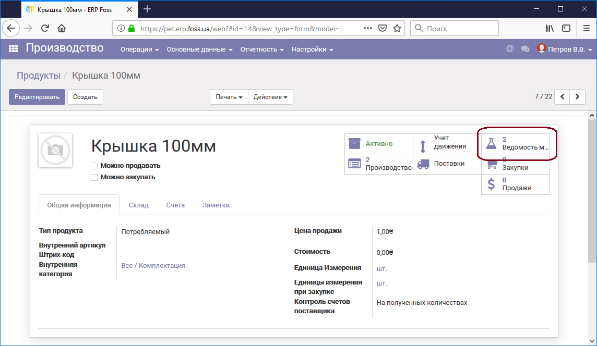Click the 7 / 22 pager counter

tap(543, 96)
